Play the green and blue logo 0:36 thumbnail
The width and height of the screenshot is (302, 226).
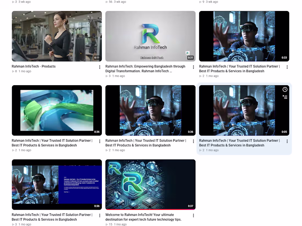pyautogui.click(x=57, y=110)
